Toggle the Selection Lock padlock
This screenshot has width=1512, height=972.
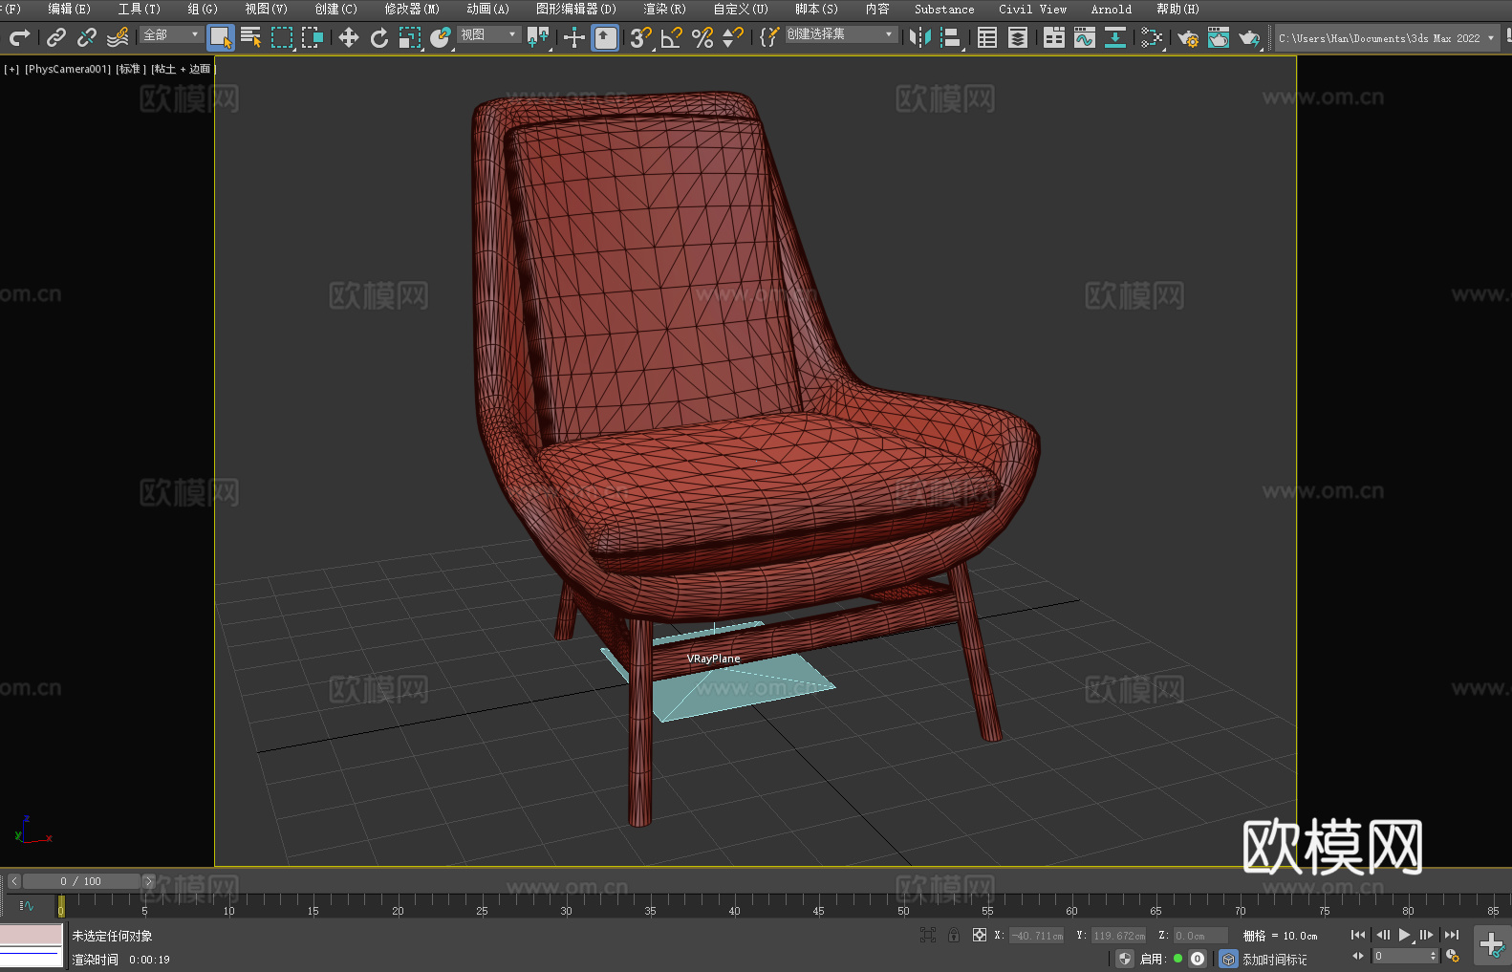click(x=954, y=935)
